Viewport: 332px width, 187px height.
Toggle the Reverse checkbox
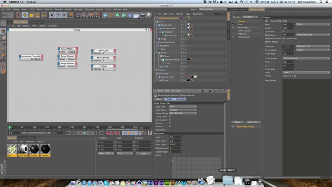(x=170, y=126)
